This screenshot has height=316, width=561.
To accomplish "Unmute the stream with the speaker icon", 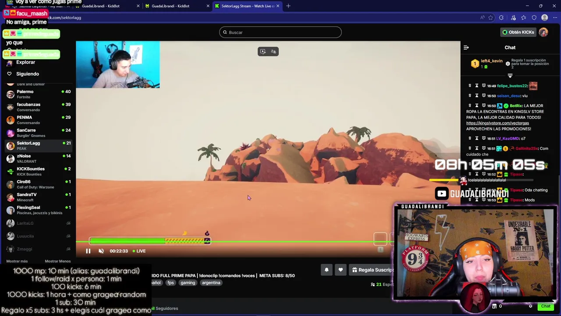I will [101, 251].
